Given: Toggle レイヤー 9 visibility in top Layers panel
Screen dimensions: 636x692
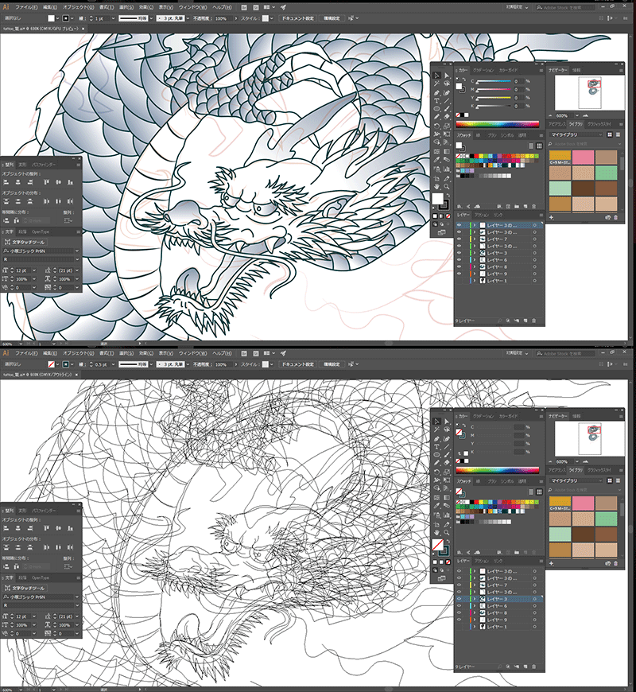Looking at the screenshot, I should tap(459, 274).
